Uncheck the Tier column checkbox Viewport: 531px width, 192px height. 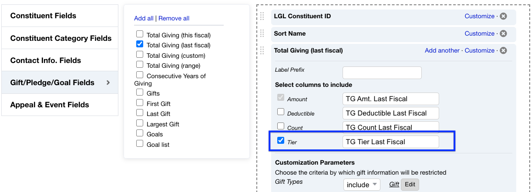pos(281,141)
